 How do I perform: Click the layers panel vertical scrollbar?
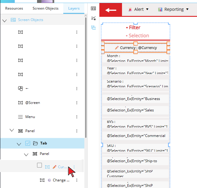click(x=86, y=78)
